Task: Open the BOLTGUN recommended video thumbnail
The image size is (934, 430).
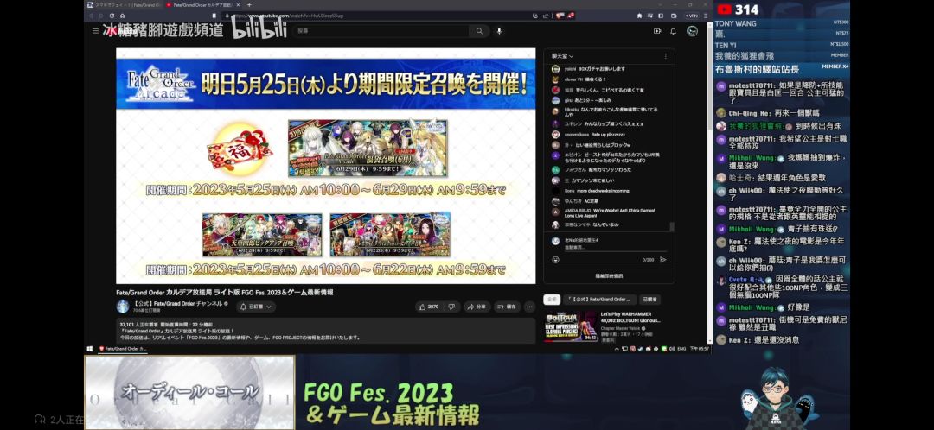Action: click(x=572, y=326)
